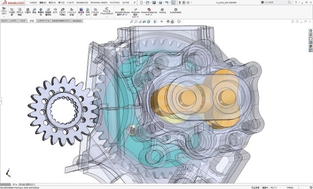Open the SimulationXpress analysis wizard

click(x=123, y=12)
